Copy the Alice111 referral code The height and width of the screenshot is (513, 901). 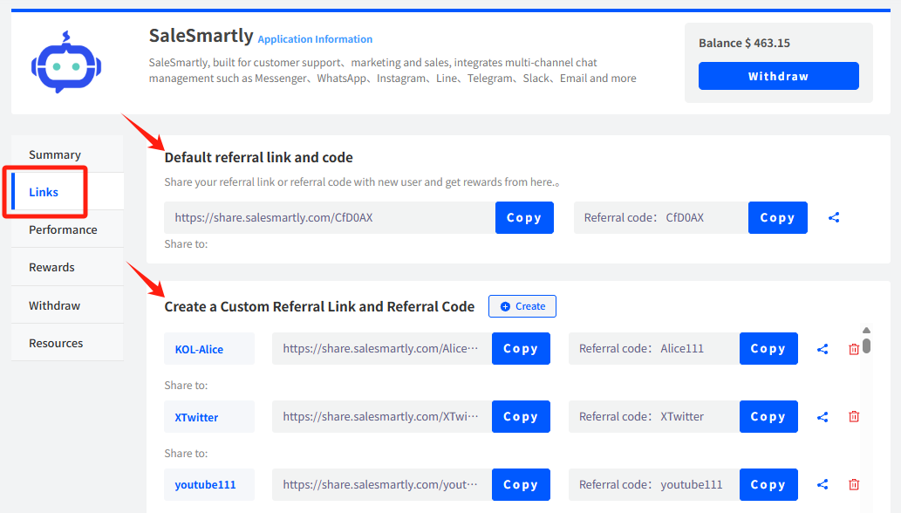tap(768, 349)
